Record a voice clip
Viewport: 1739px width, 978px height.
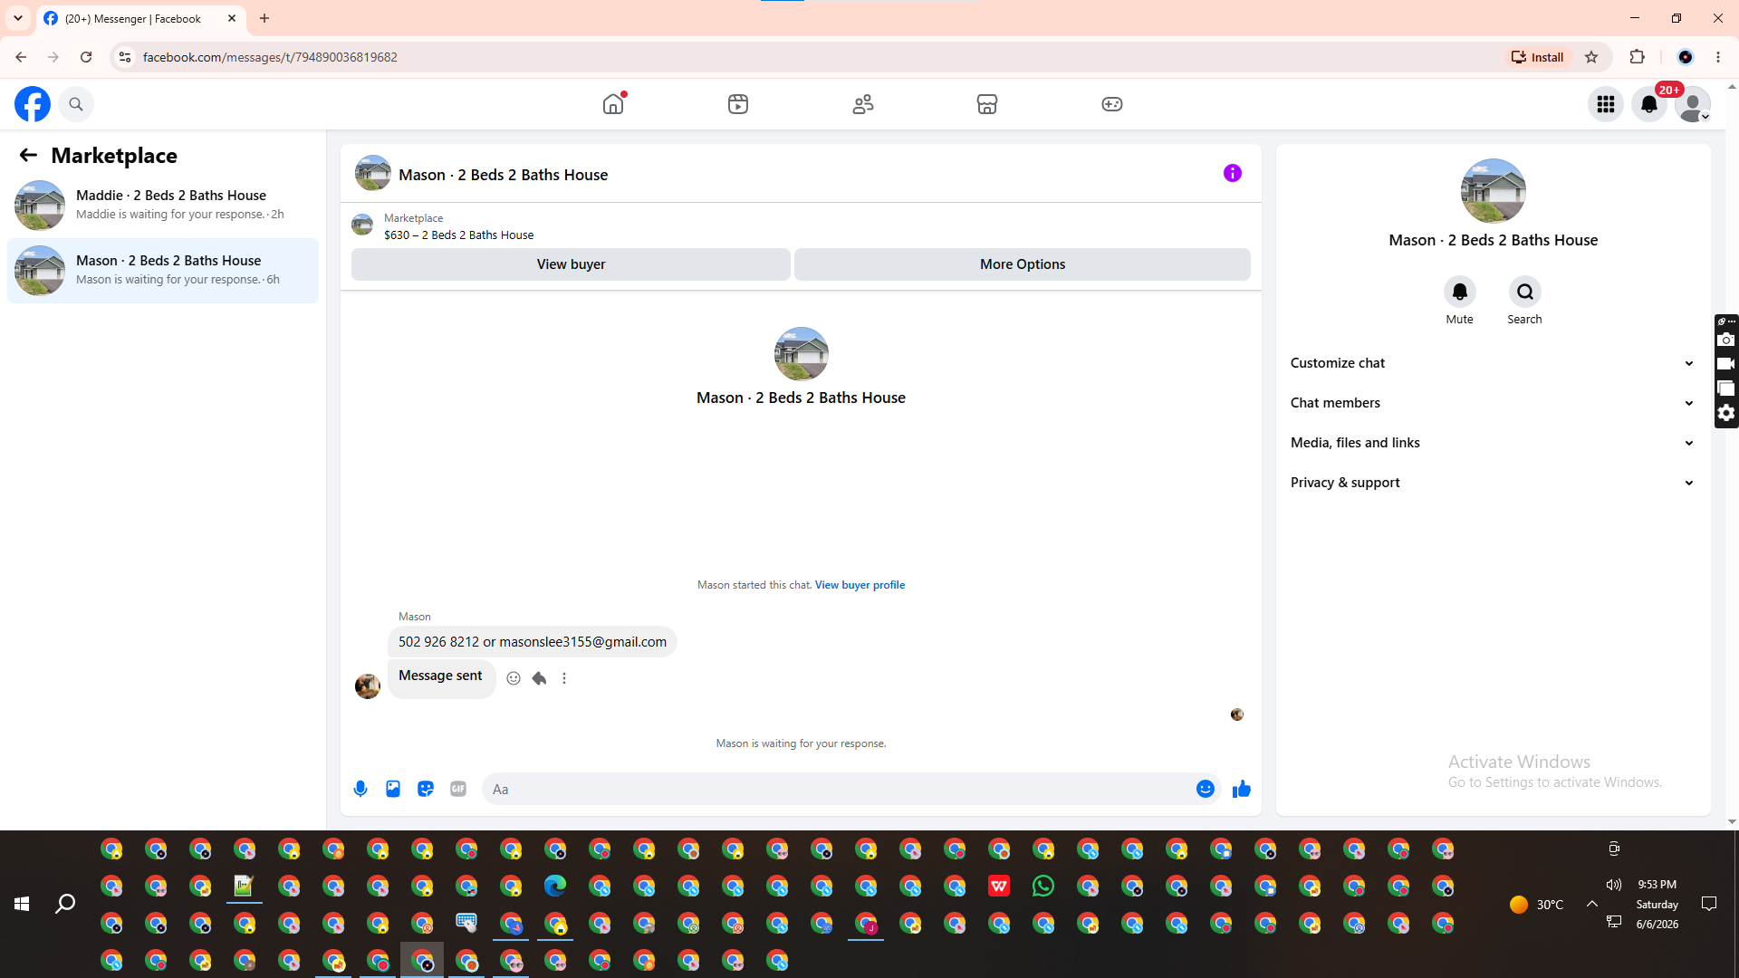point(360,789)
